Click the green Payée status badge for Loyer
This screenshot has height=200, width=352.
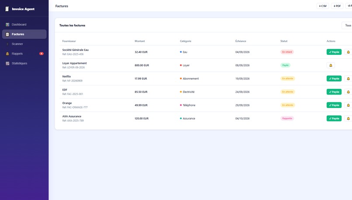point(285,65)
